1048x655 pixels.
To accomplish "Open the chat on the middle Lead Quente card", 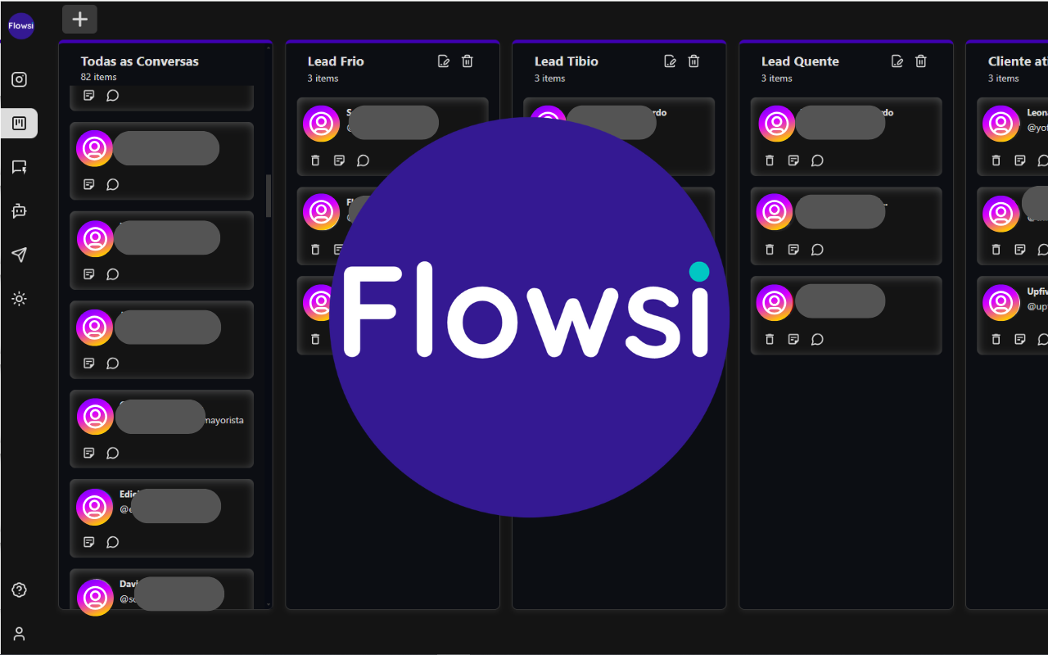I will point(817,250).
